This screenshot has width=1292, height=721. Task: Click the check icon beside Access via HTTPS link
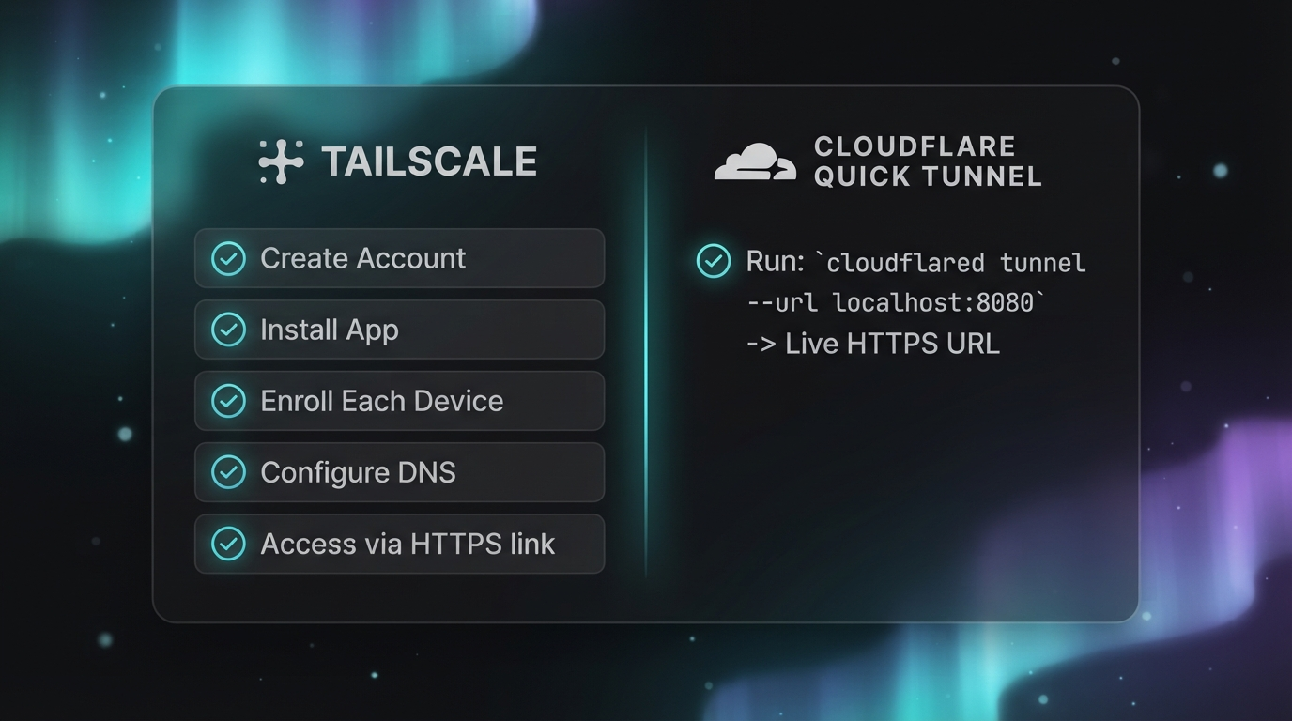tap(228, 544)
